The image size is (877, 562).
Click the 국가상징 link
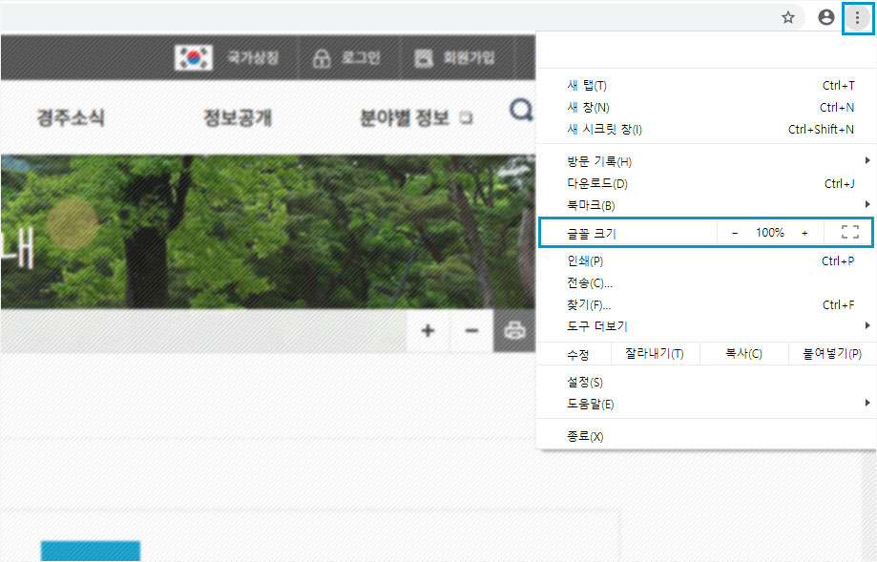(253, 57)
